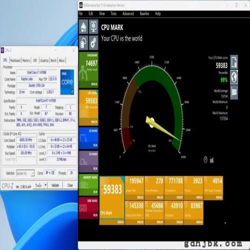This screenshot has height=250, width=250.
Task: Open the Baseline menu
Action: [x=144, y=13]
